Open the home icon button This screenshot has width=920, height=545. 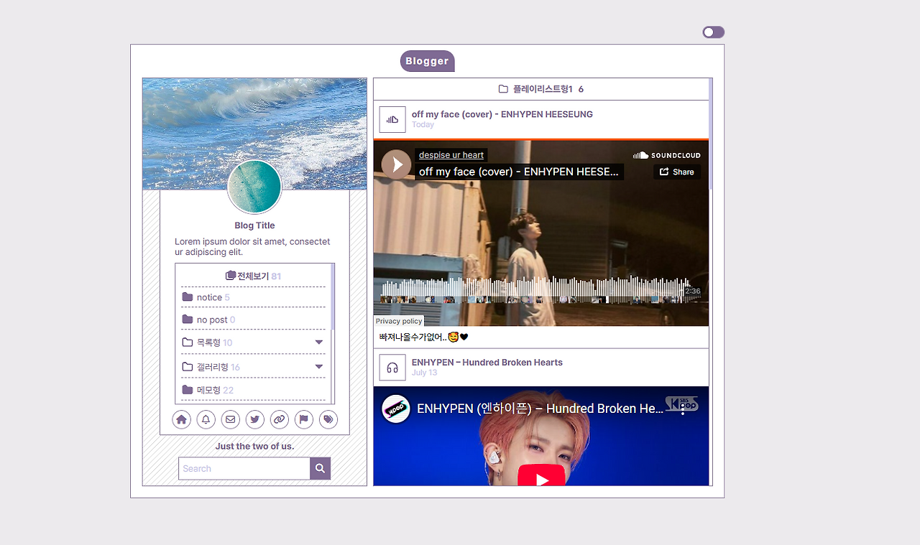click(182, 419)
